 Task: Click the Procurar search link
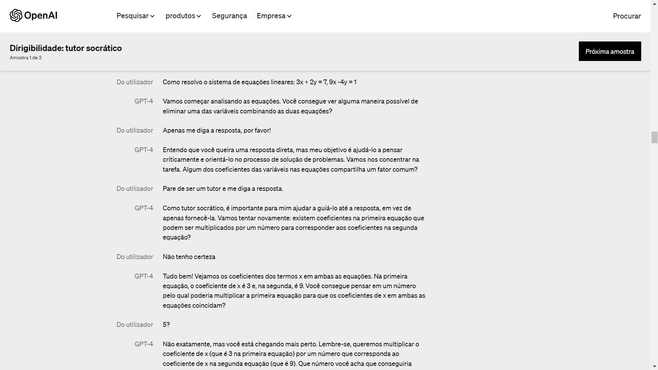click(x=626, y=16)
